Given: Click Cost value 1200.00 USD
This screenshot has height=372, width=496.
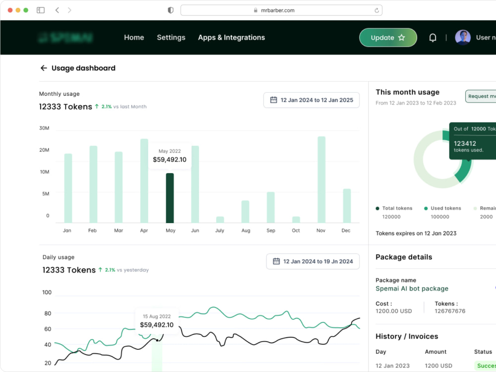Looking at the screenshot, I should tap(394, 311).
